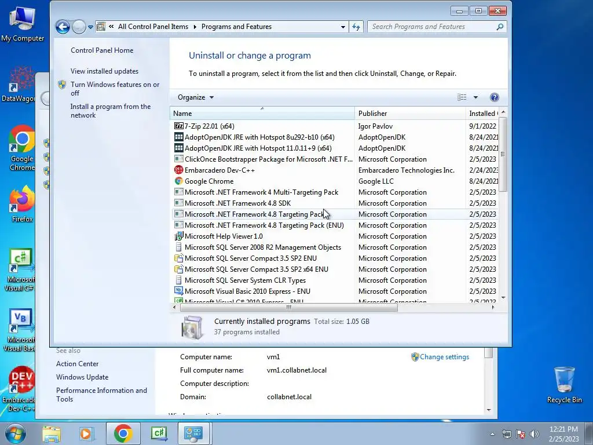Open Windows Explorer from taskbar

[x=52, y=433]
